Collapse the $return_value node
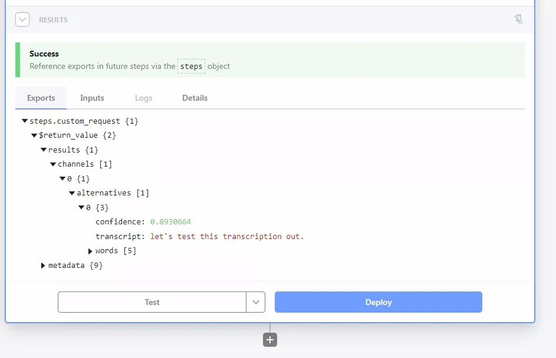 coord(34,135)
